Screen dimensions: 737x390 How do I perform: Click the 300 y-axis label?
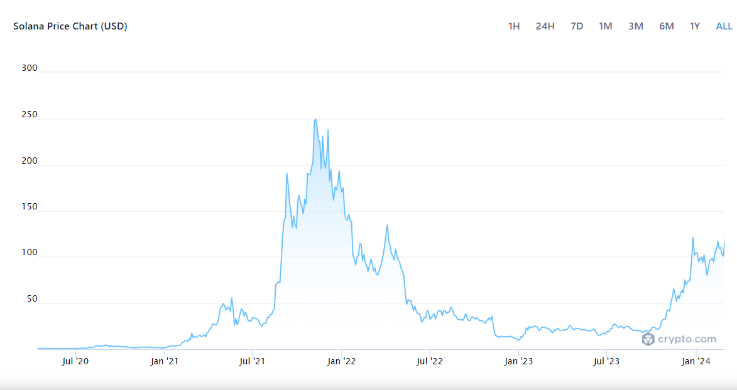(29, 68)
